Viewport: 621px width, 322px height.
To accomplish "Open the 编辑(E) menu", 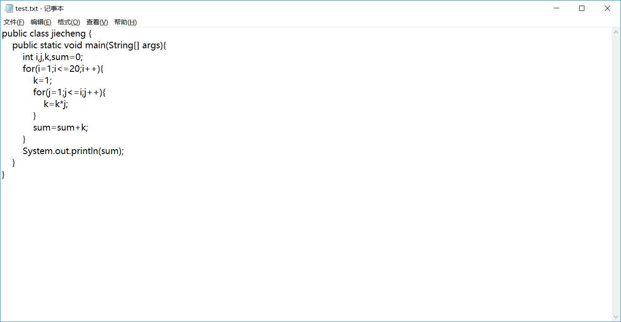I will click(x=41, y=22).
